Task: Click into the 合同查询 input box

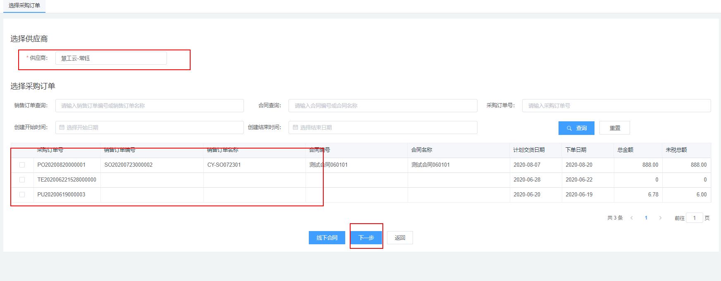Action: point(382,106)
